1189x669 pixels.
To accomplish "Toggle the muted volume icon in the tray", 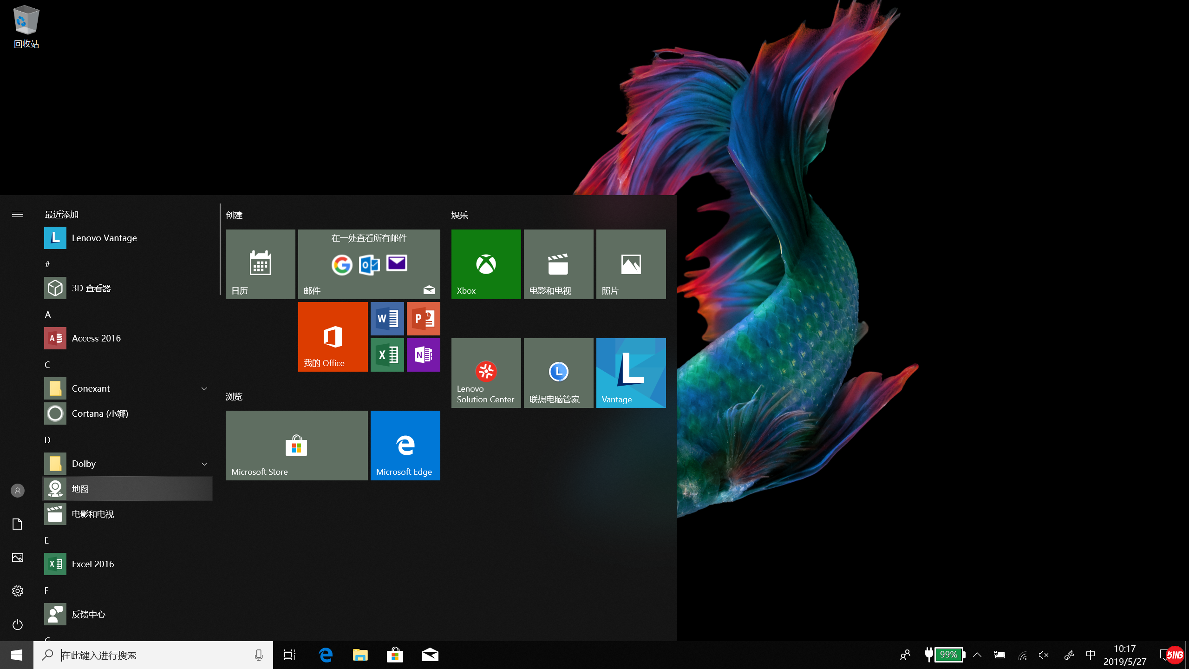I will coord(1044,655).
